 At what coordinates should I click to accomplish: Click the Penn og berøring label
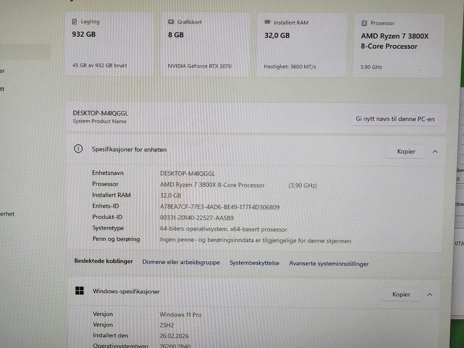tap(116, 239)
